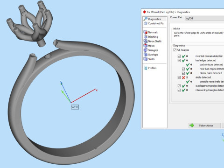224x168 pixels.
Task: Toggle inverted normals detected checkbox
Action: click(x=179, y=56)
